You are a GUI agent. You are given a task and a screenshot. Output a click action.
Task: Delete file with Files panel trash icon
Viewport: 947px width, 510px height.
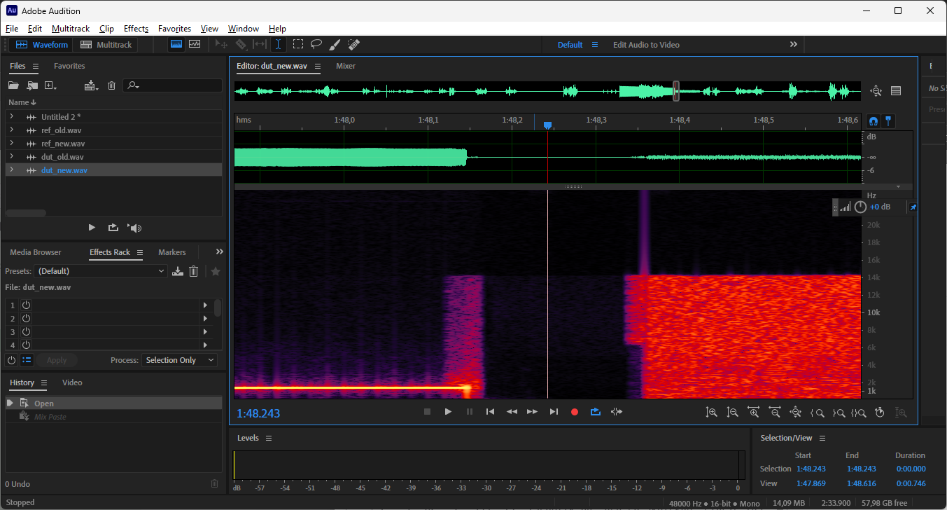(x=111, y=85)
